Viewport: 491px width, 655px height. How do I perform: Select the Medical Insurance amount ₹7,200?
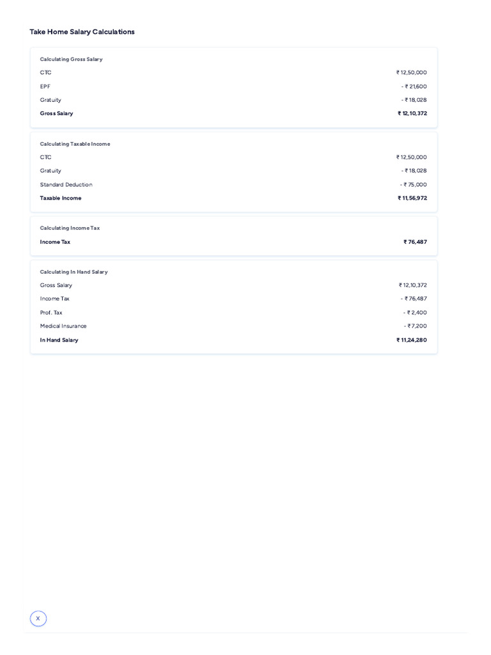[x=415, y=326]
